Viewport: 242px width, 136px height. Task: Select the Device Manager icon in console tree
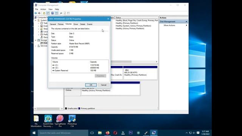click(42, 37)
